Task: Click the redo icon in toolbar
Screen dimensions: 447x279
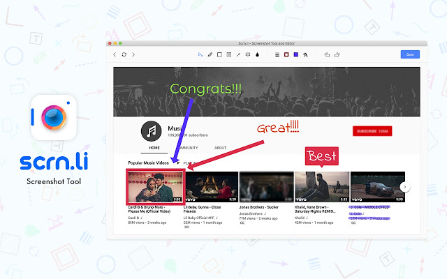Action: pyautogui.click(x=337, y=54)
